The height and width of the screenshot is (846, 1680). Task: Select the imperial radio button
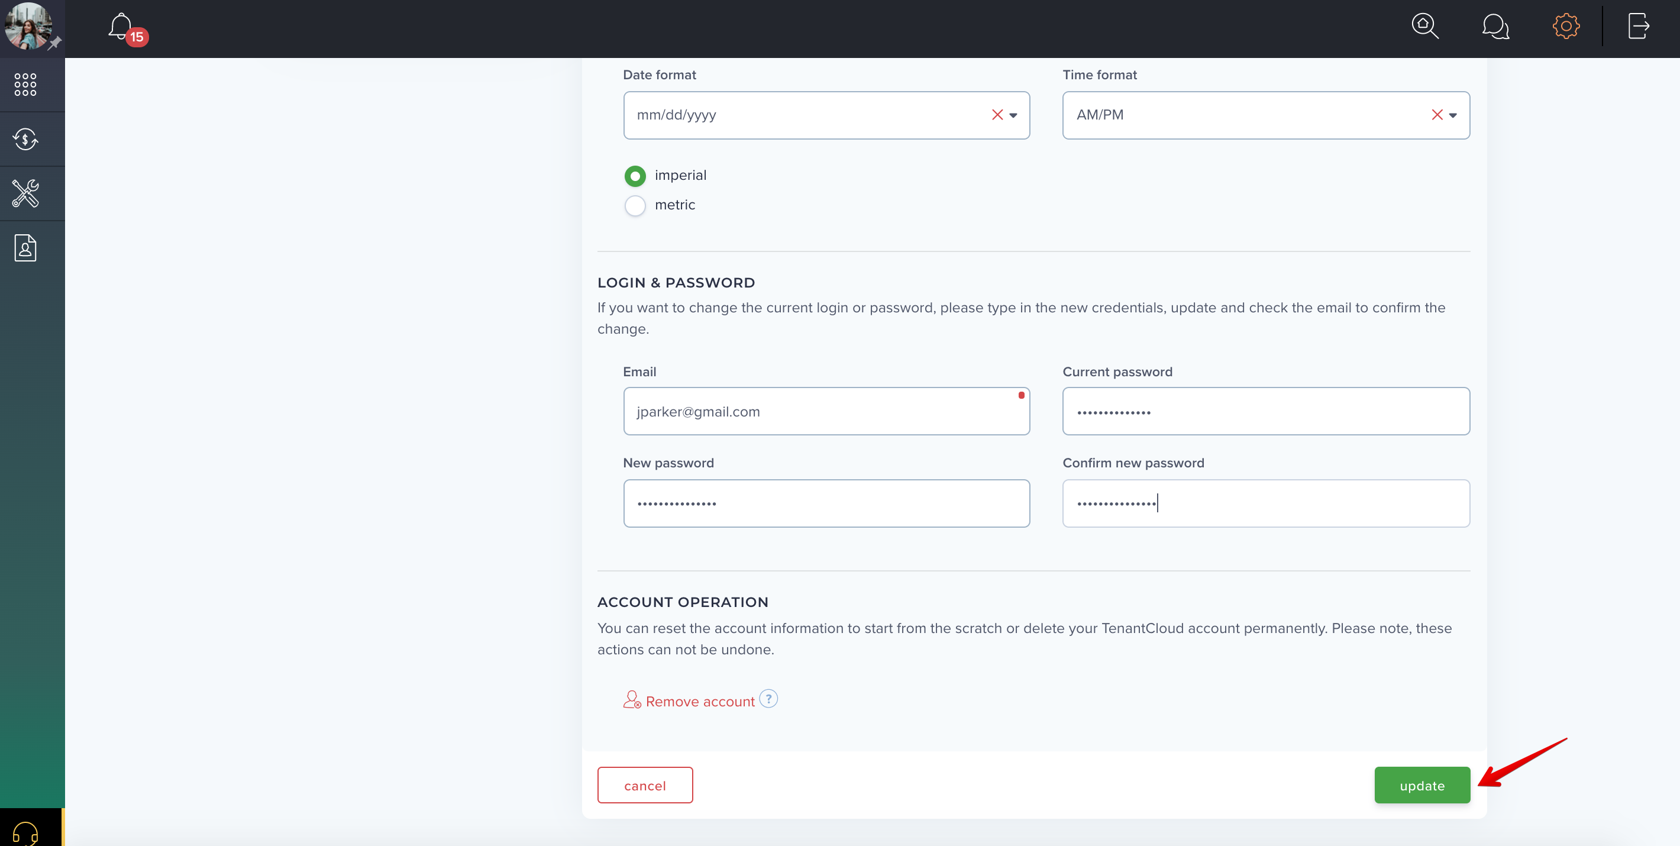[635, 176]
